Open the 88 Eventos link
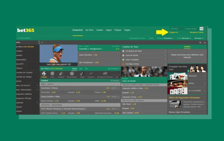 coord(113,69)
